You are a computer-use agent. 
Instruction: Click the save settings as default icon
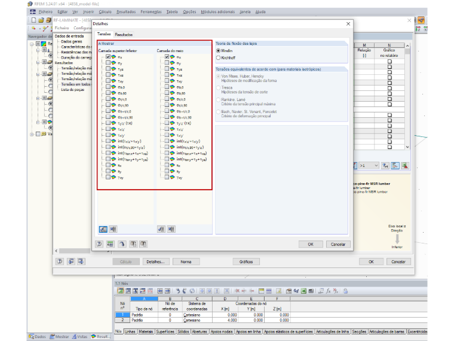pos(143,244)
